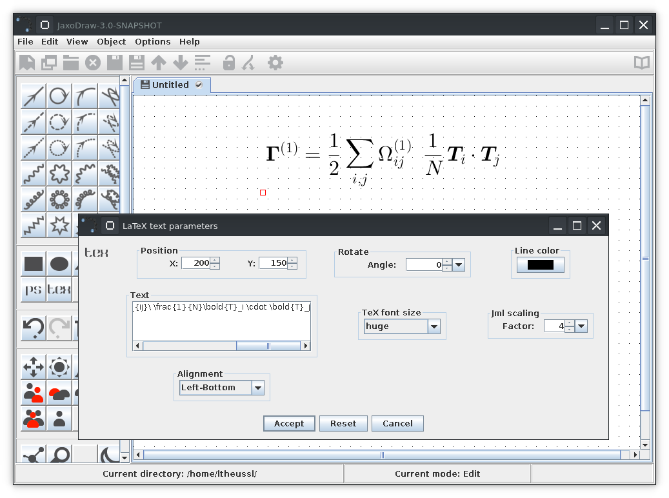Select the curly gluon line tool

tap(34, 199)
